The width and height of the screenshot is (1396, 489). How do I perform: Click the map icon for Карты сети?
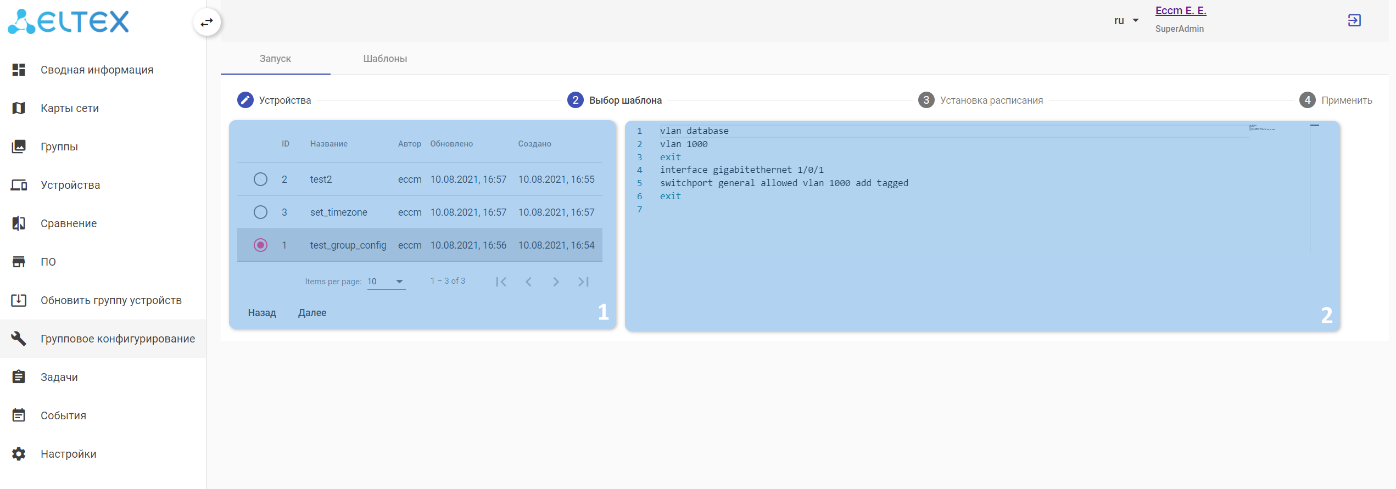click(x=19, y=108)
